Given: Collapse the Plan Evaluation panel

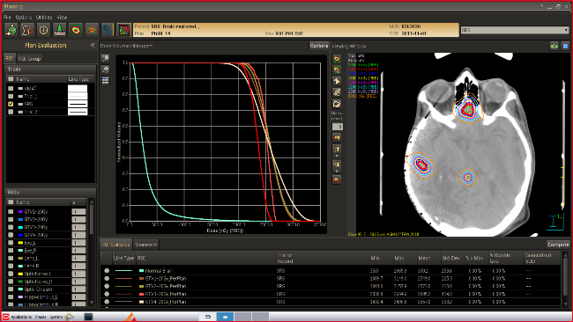Looking at the screenshot, I should point(93,45).
